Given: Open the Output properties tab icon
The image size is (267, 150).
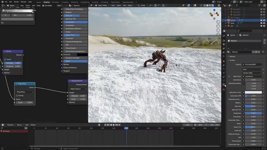Looking at the screenshot, I should click(x=224, y=45).
